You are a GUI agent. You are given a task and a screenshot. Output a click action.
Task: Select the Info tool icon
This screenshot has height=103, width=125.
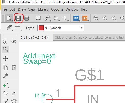coord(6,41)
